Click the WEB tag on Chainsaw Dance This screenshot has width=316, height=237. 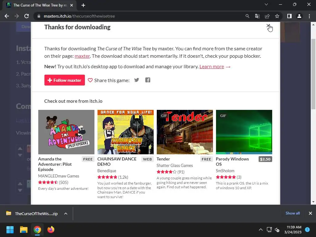(147, 159)
